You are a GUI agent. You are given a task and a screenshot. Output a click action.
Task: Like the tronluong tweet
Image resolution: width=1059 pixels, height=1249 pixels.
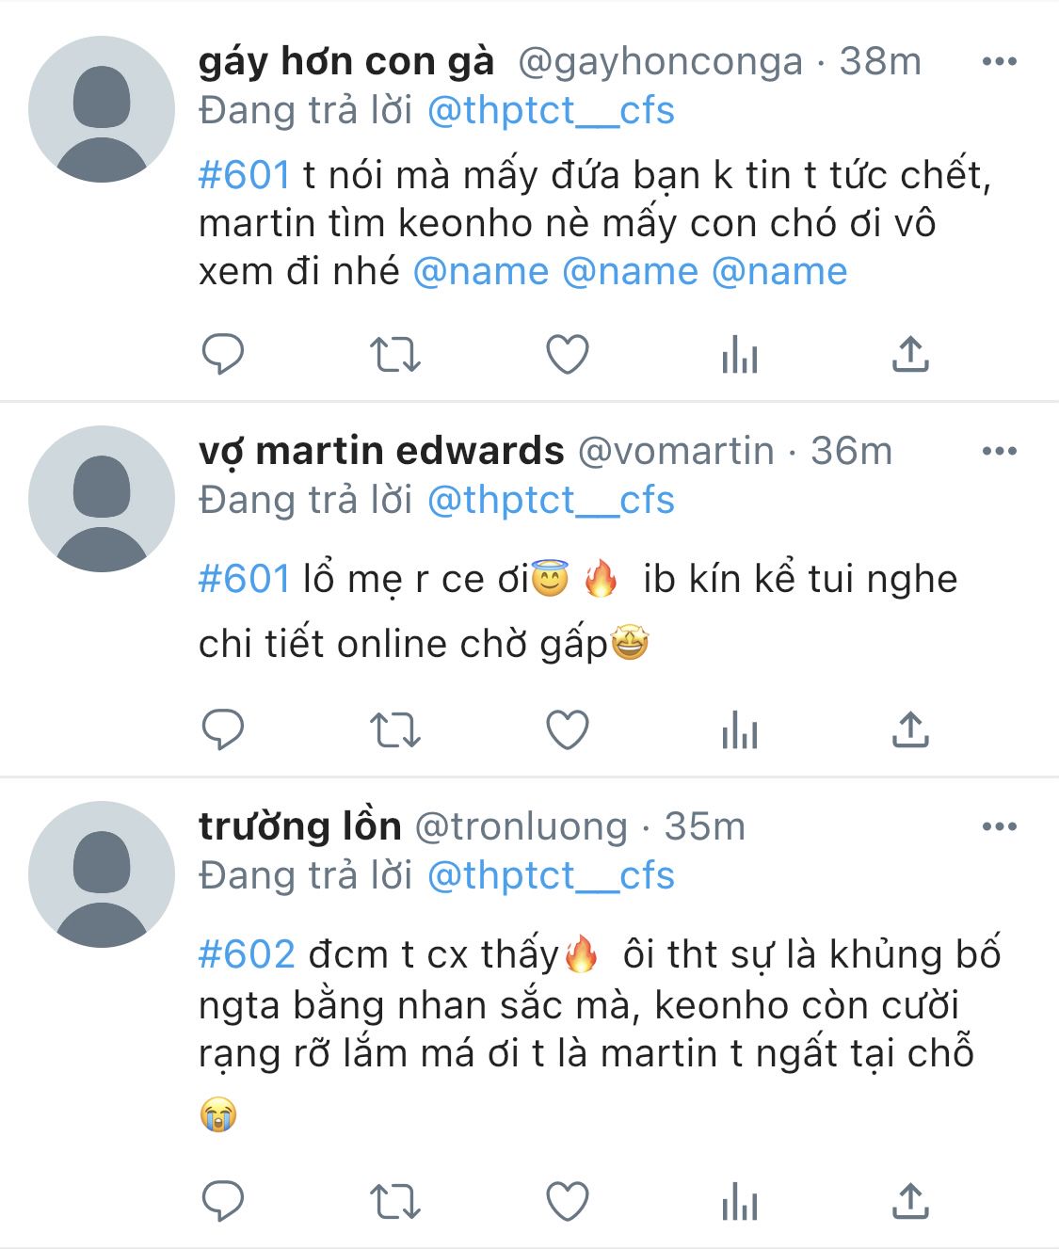[568, 1201]
